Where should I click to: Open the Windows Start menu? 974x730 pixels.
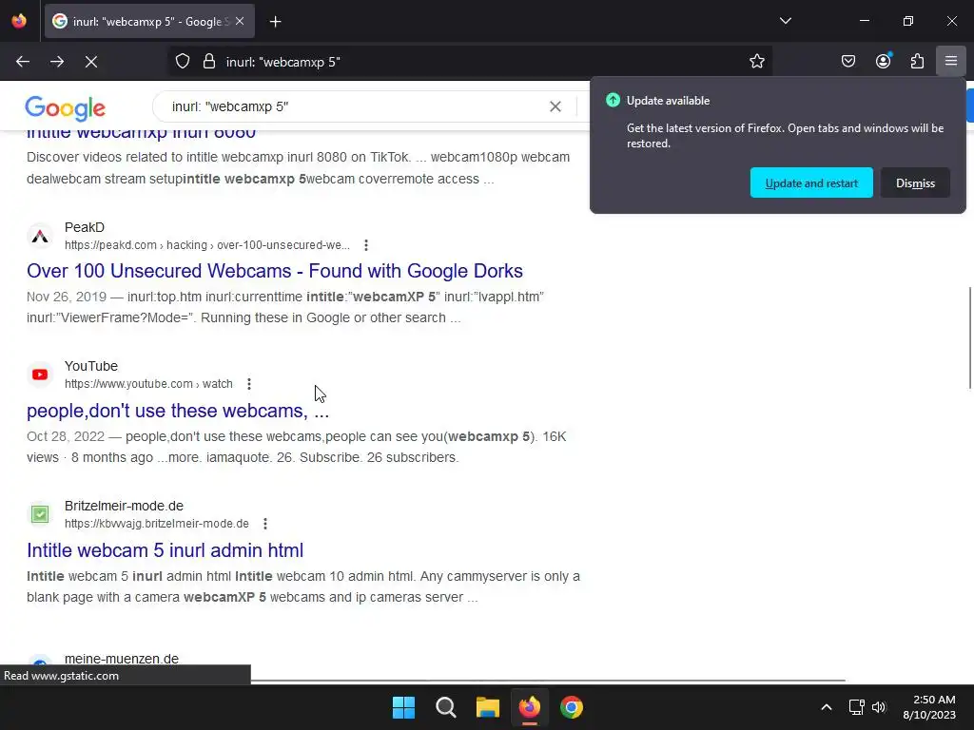click(403, 707)
